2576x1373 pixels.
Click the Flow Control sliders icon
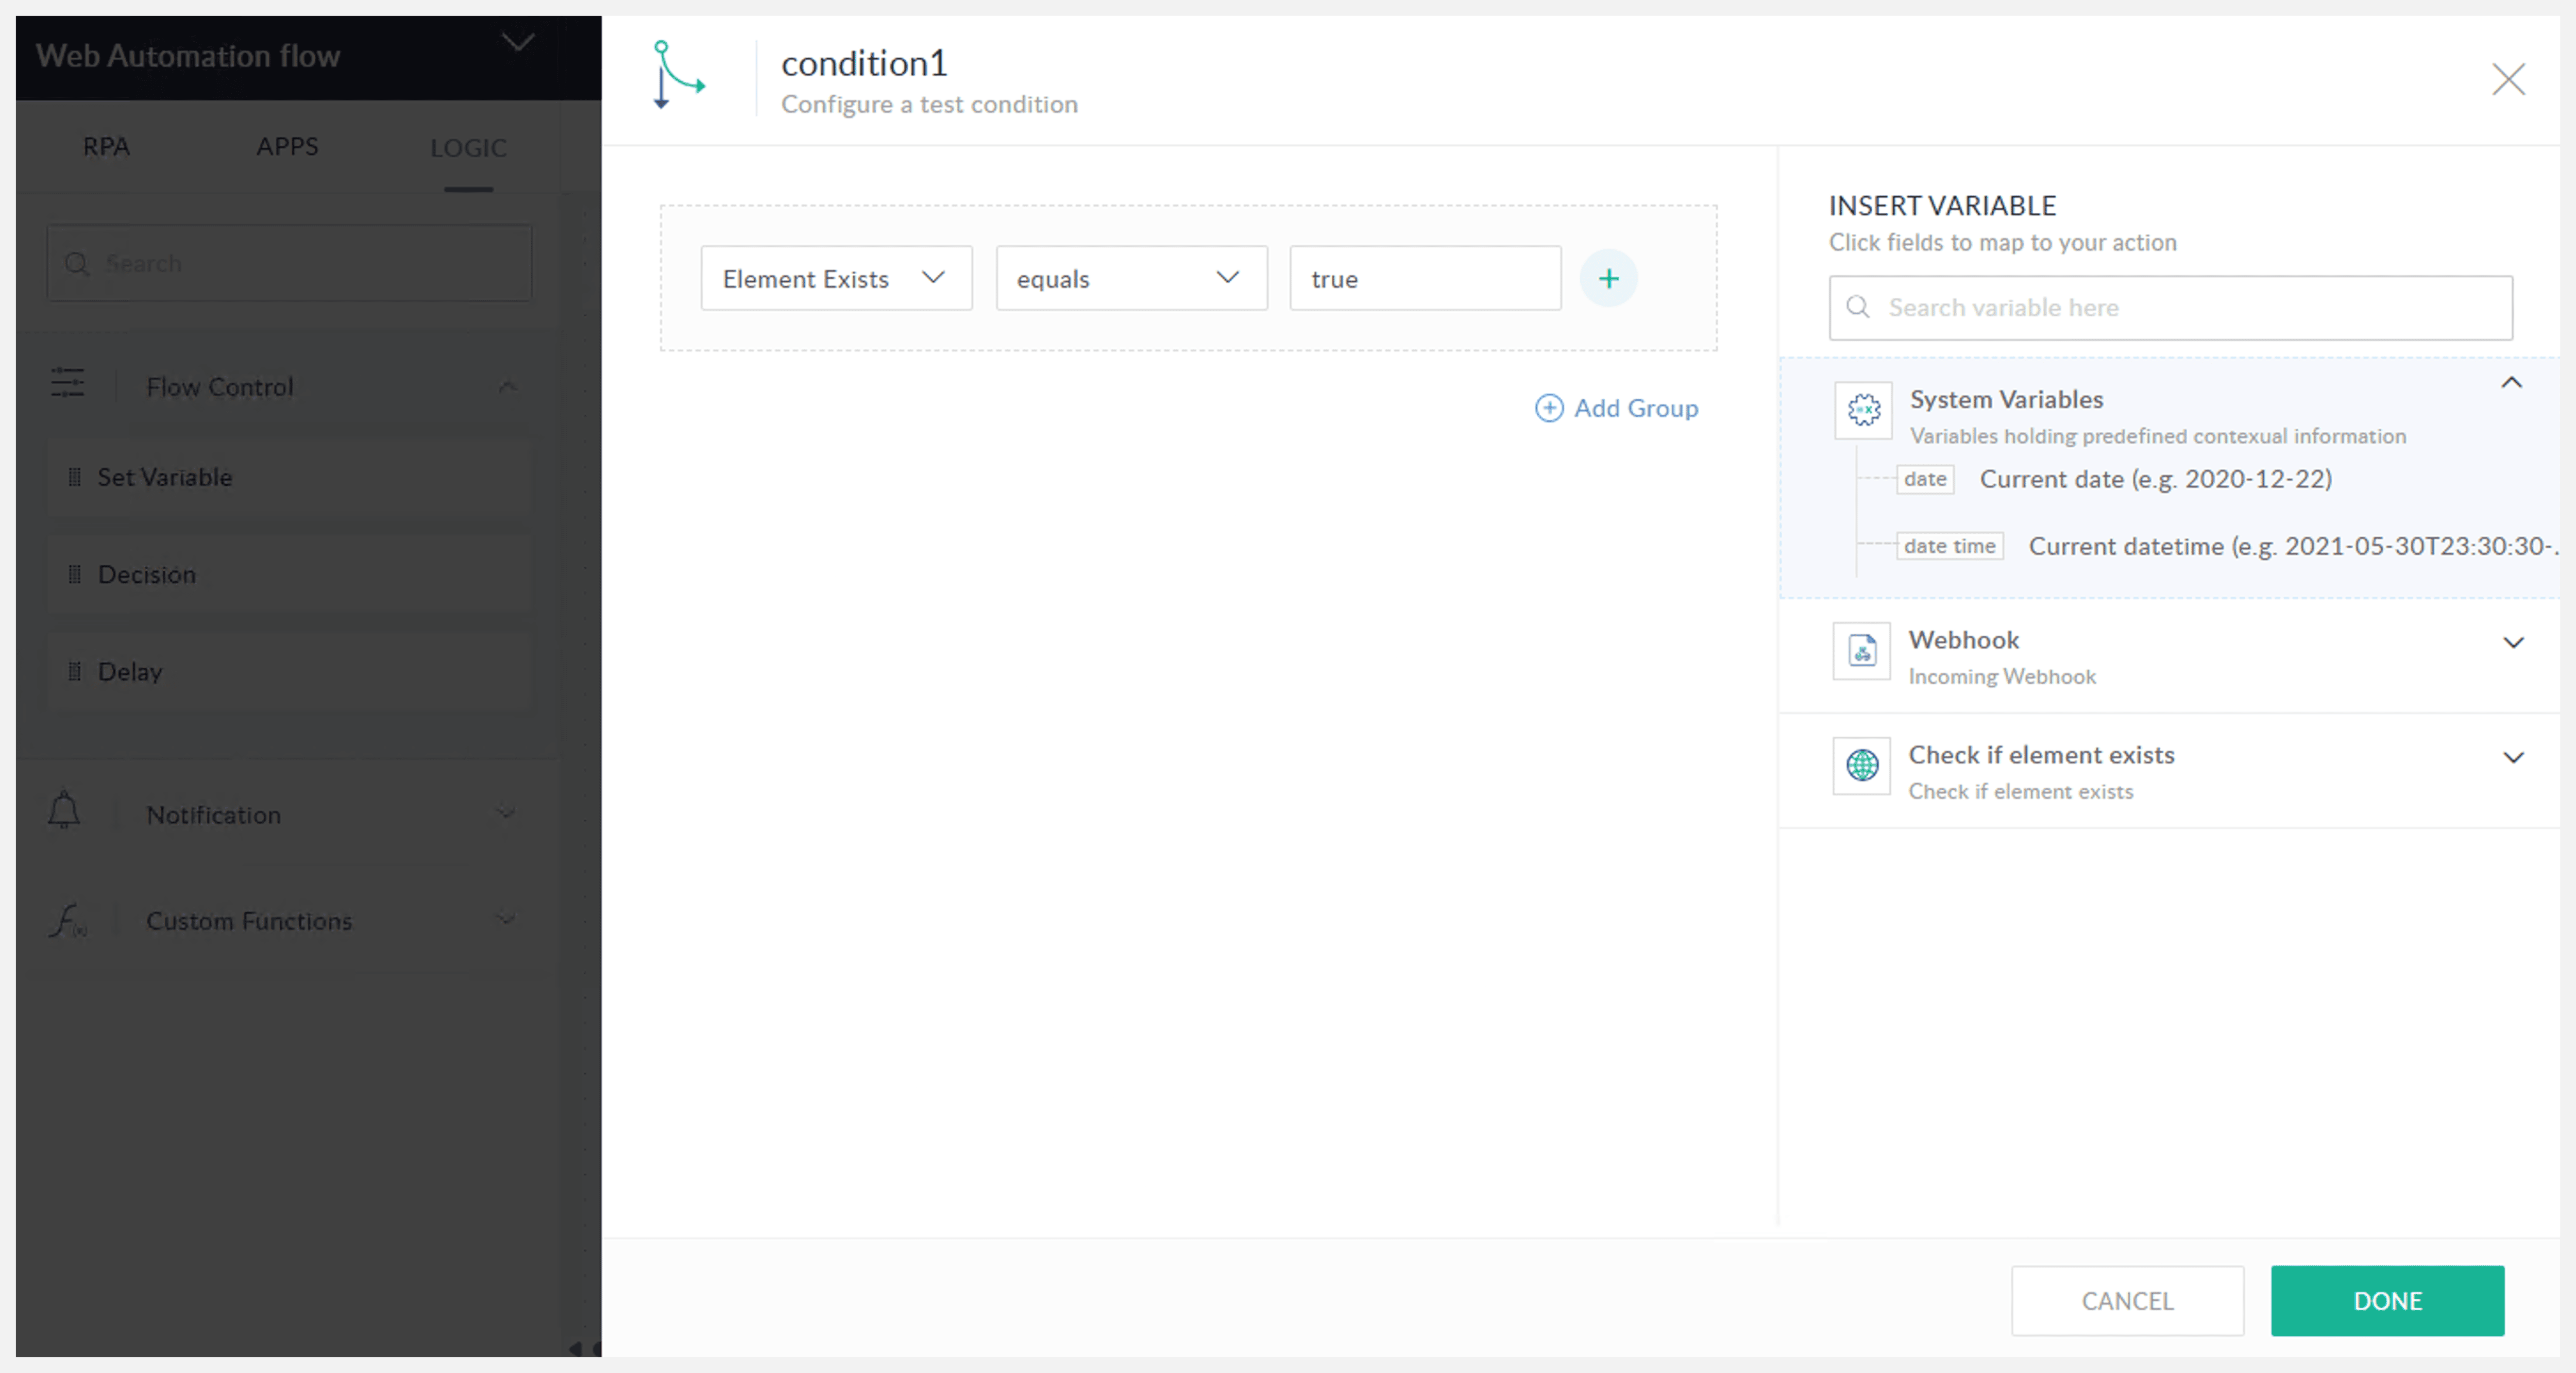click(68, 384)
